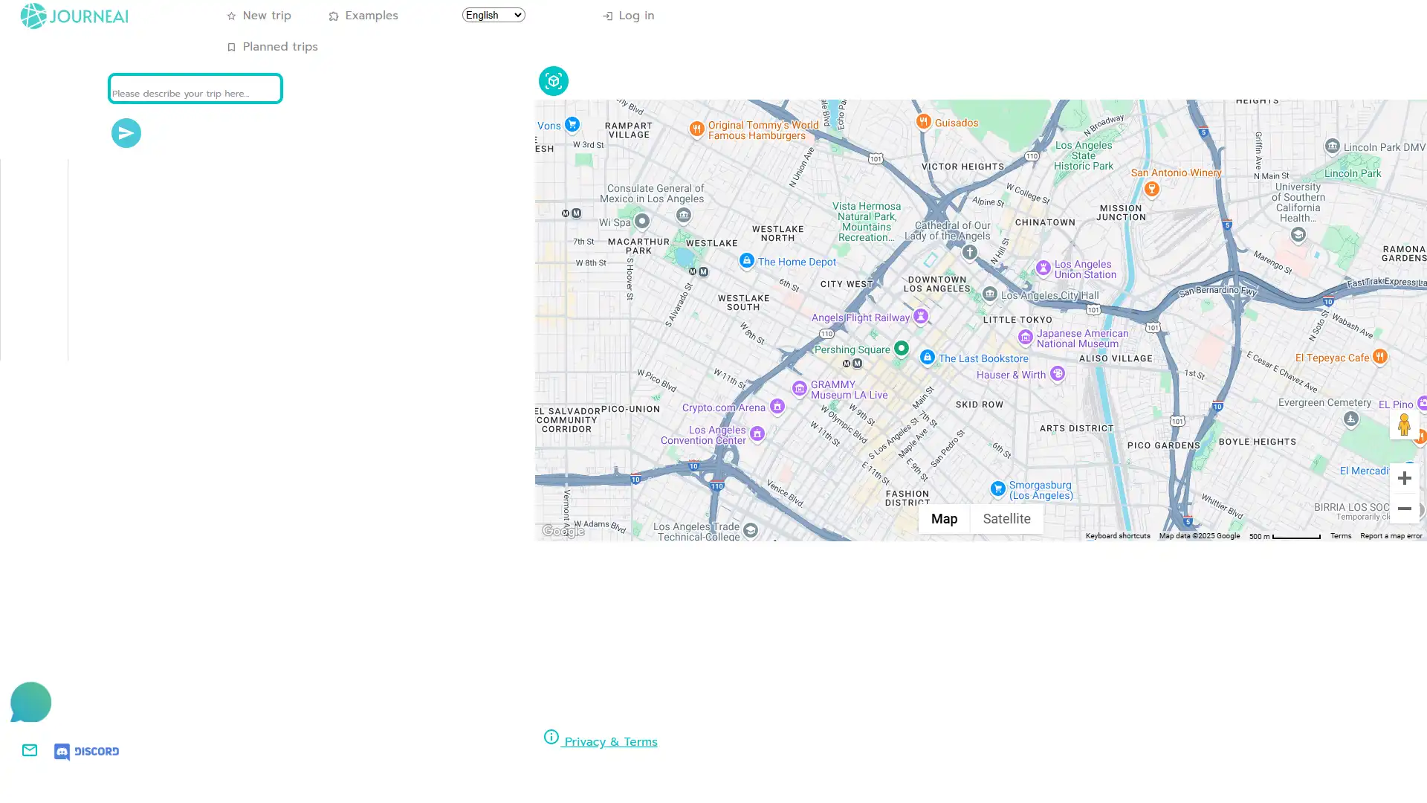Select Crypto.com Arena marker
The image size is (1427, 803).
777,406
